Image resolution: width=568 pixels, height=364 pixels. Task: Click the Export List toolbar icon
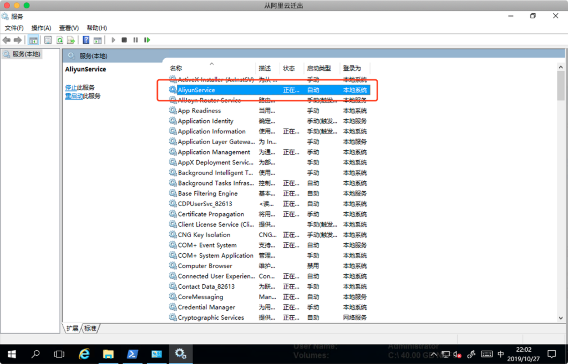(x=71, y=40)
